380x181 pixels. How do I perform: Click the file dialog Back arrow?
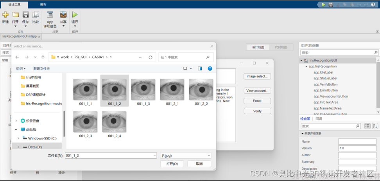17,57
